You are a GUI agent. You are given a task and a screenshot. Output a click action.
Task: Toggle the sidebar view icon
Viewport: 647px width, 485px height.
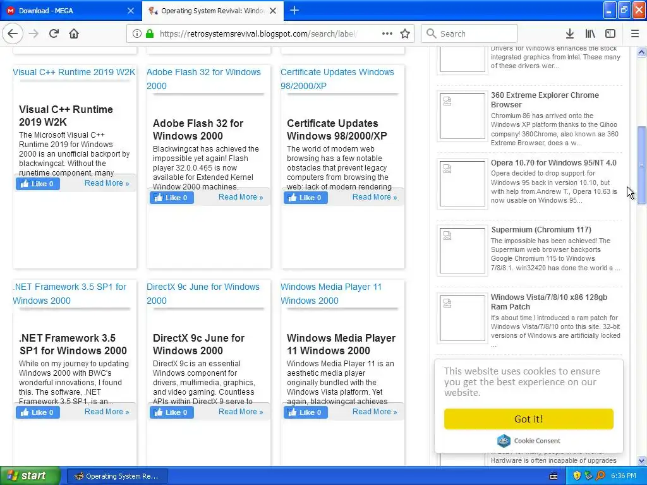click(610, 33)
